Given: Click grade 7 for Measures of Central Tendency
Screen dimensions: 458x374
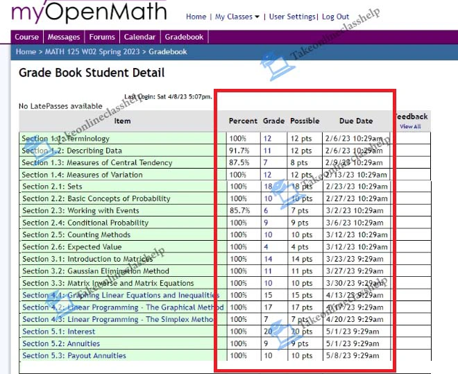Looking at the screenshot, I should [265, 162].
